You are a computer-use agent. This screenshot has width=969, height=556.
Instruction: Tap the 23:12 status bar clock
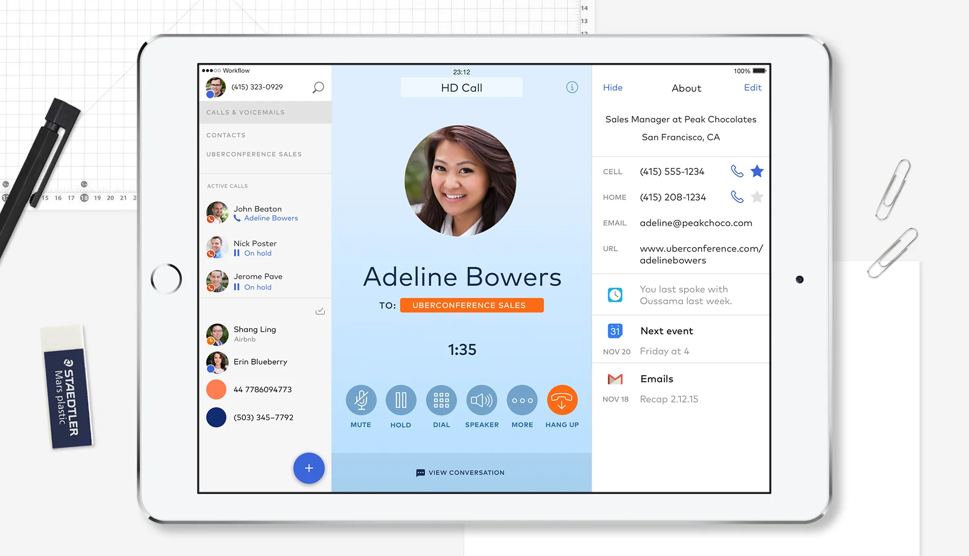pyautogui.click(x=461, y=72)
